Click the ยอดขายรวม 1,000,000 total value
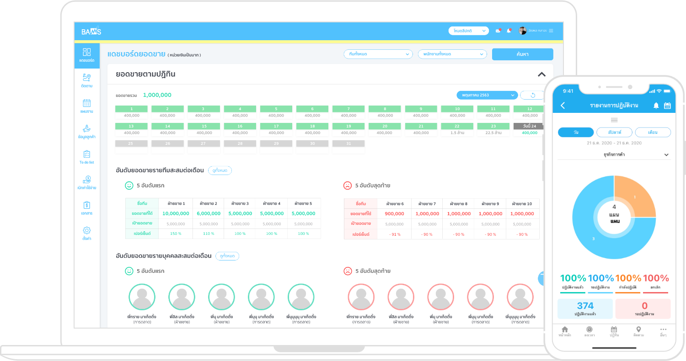The width and height of the screenshot is (686, 361). 157,95
